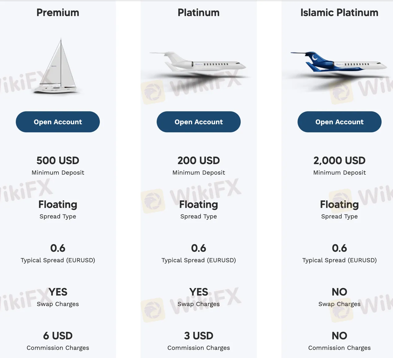Click NO above Islamic Platinum Commission Charges

[x=339, y=336]
